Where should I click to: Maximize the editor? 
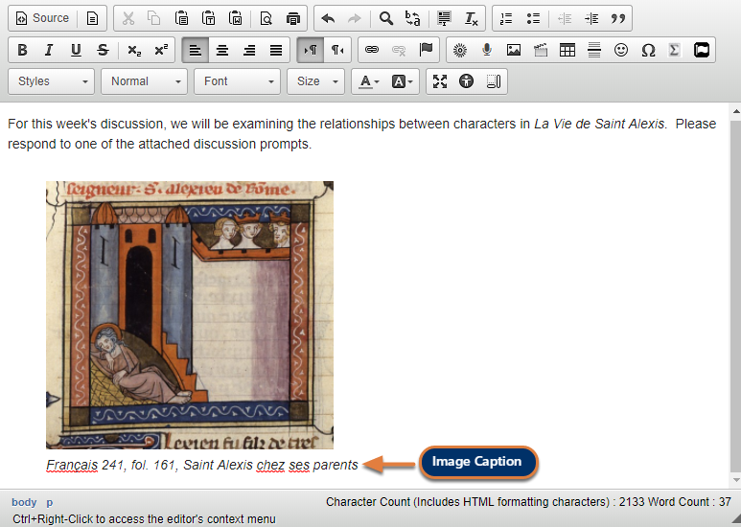pyautogui.click(x=439, y=81)
